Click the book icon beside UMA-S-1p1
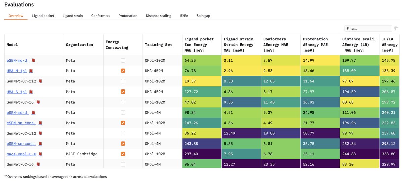402x181 pixels. [x=31, y=92]
